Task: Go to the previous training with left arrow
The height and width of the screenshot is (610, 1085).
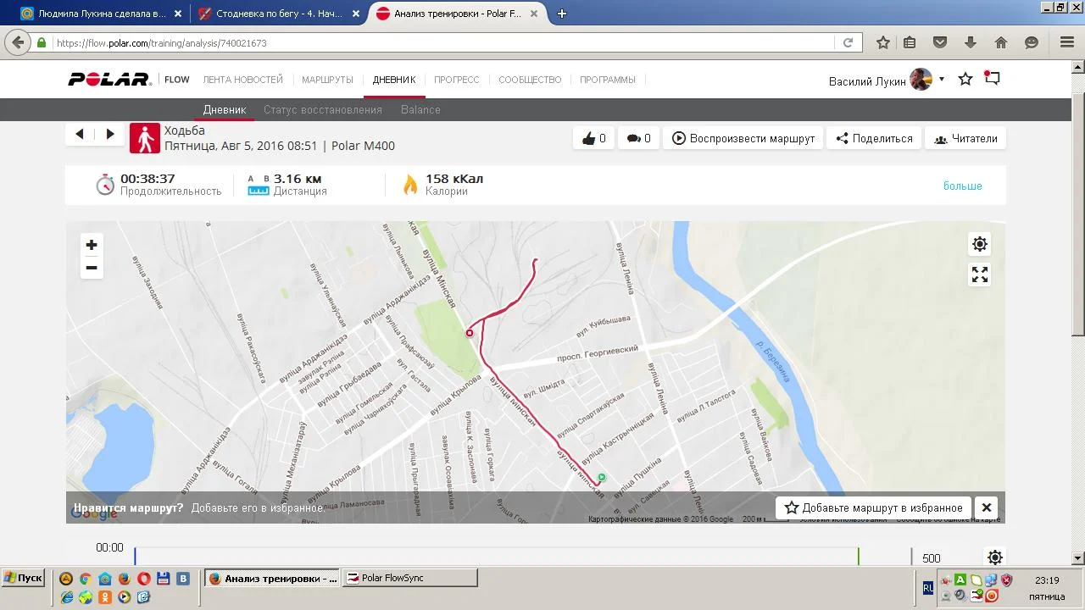Action: tap(80, 134)
